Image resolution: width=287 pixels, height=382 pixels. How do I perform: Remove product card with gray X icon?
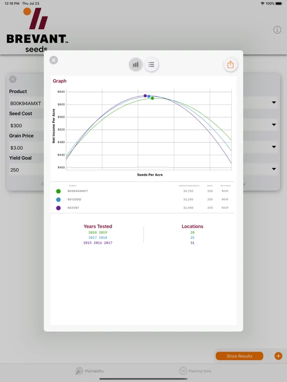tap(12, 79)
